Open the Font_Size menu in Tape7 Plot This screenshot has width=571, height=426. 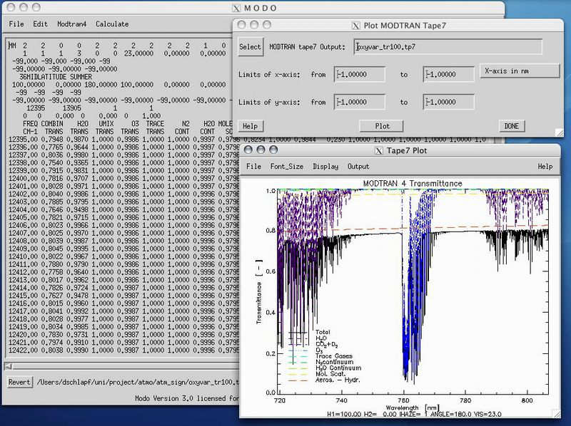coord(286,166)
